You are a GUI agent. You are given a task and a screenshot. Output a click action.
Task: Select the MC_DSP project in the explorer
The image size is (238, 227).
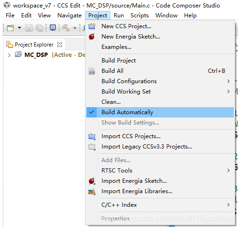[36, 55]
